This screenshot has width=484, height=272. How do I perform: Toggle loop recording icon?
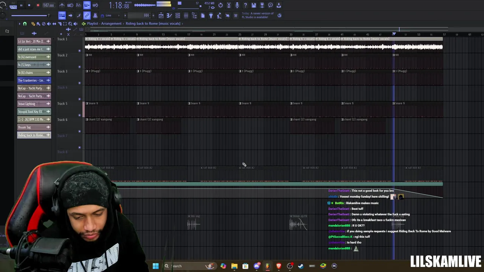95,5
